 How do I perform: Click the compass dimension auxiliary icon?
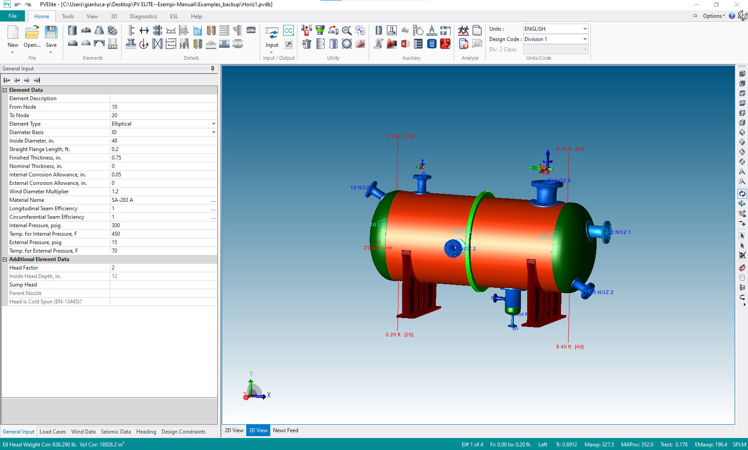coord(432,30)
